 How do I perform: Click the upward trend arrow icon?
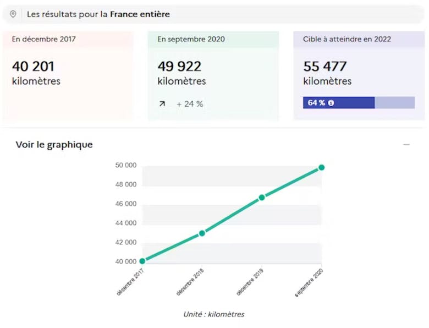pos(162,104)
